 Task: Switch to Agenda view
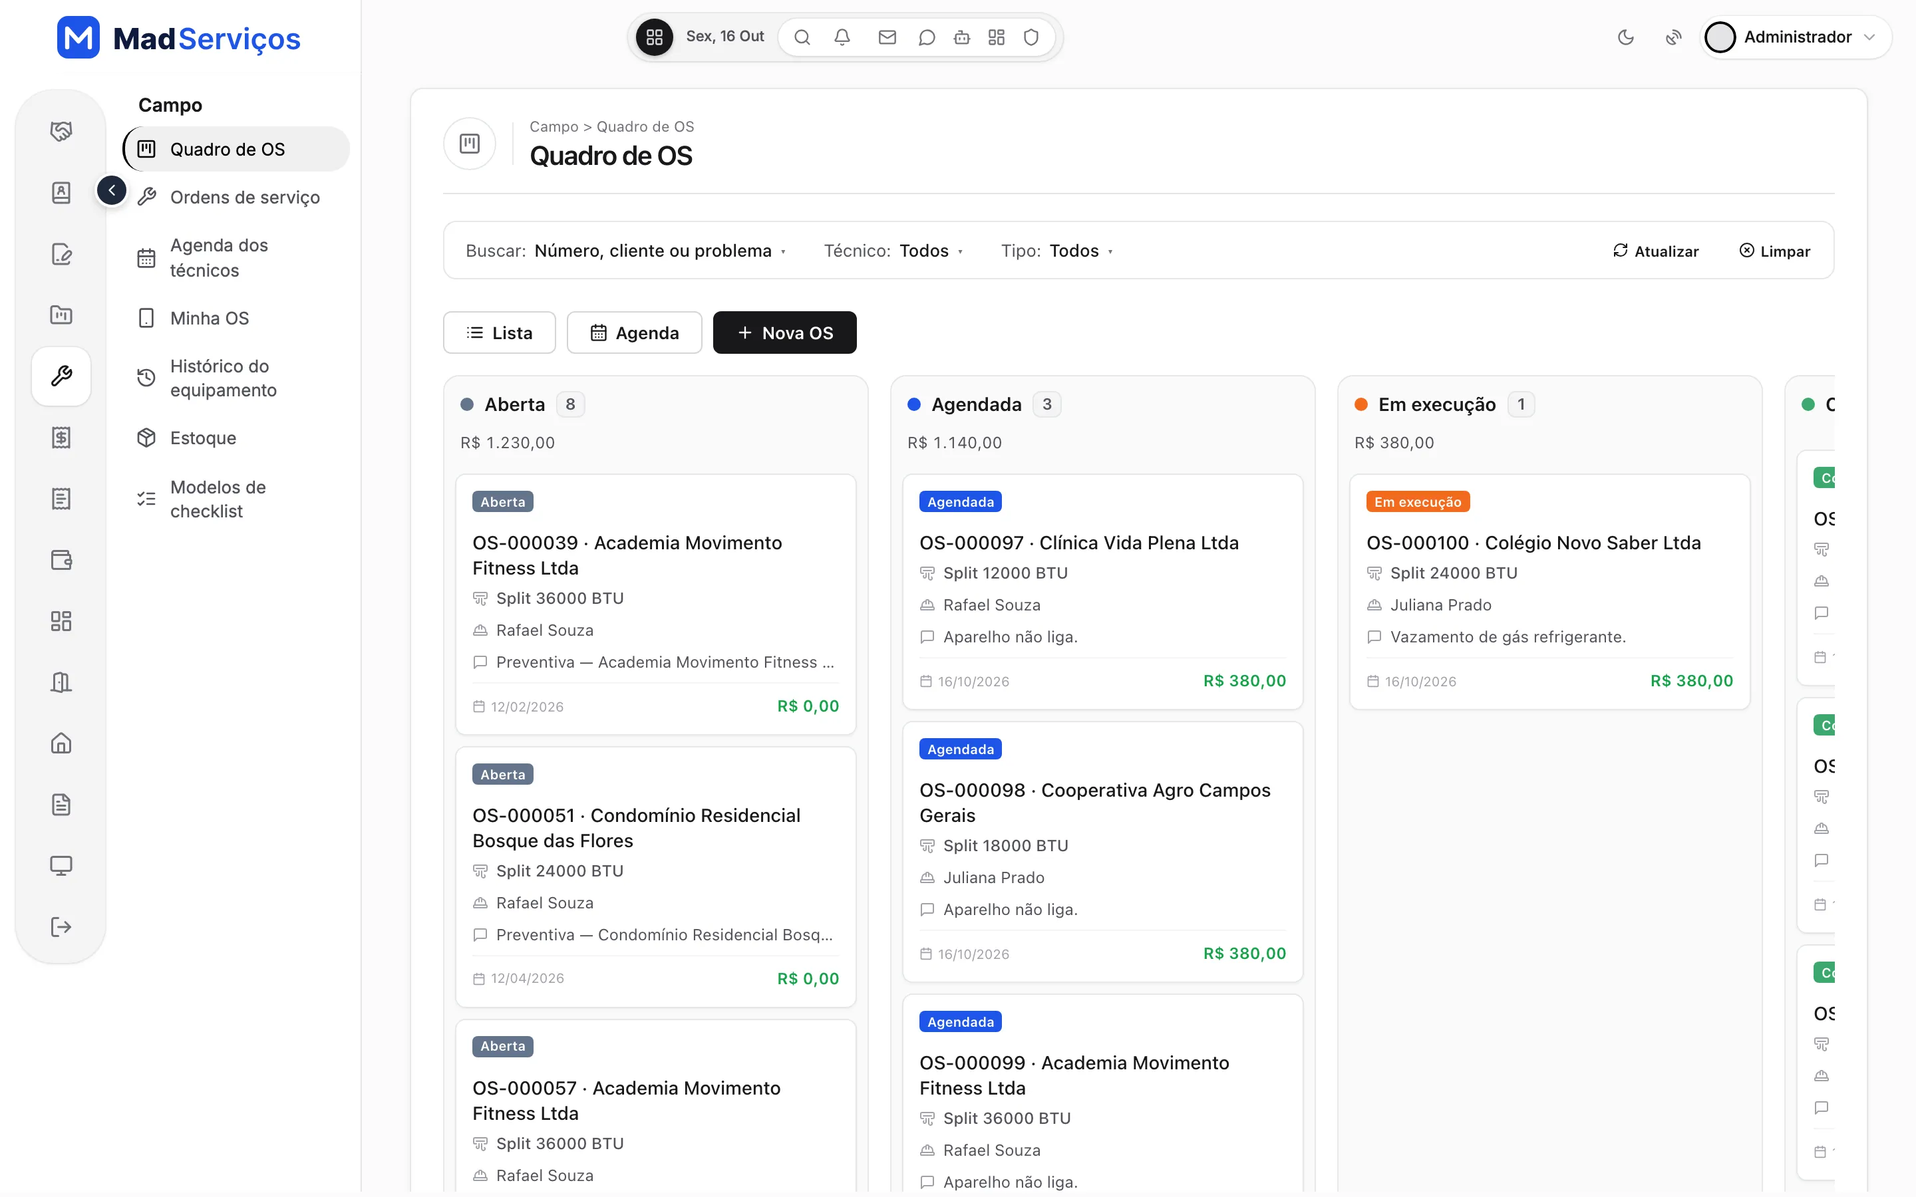pyautogui.click(x=634, y=332)
